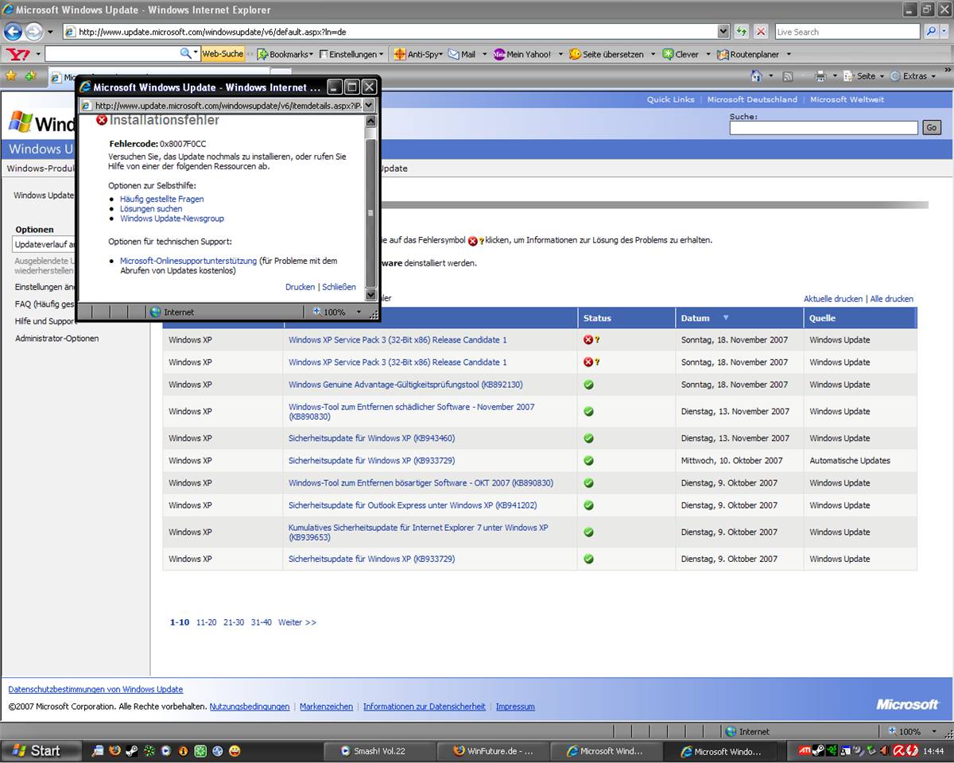Open the Impressum footer link
Screen dimensions: 954x763
tap(515, 707)
